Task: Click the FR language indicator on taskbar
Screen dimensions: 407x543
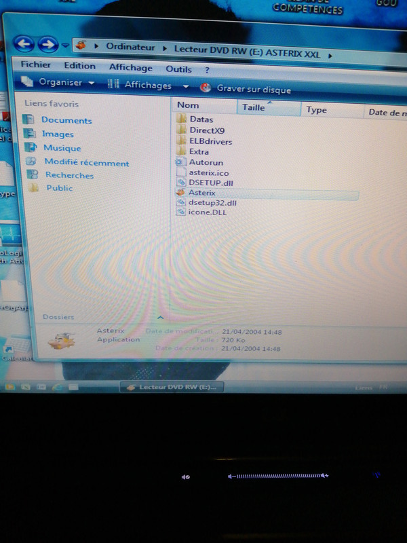Action: coord(383,387)
